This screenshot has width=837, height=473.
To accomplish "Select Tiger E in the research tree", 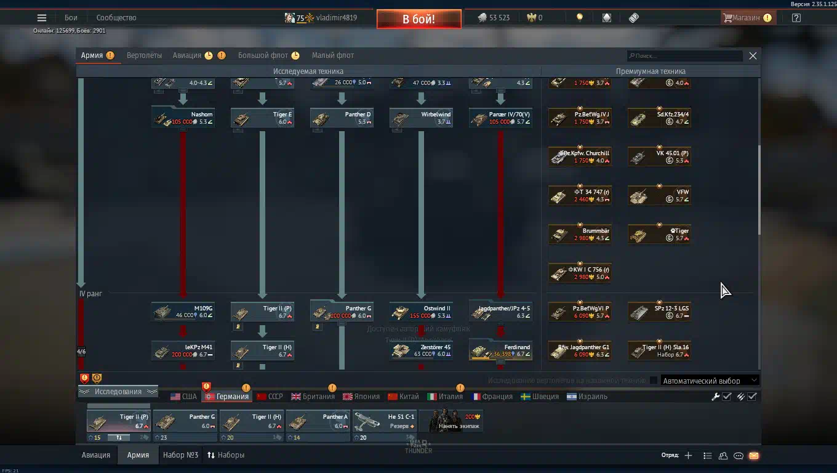I will click(x=262, y=118).
